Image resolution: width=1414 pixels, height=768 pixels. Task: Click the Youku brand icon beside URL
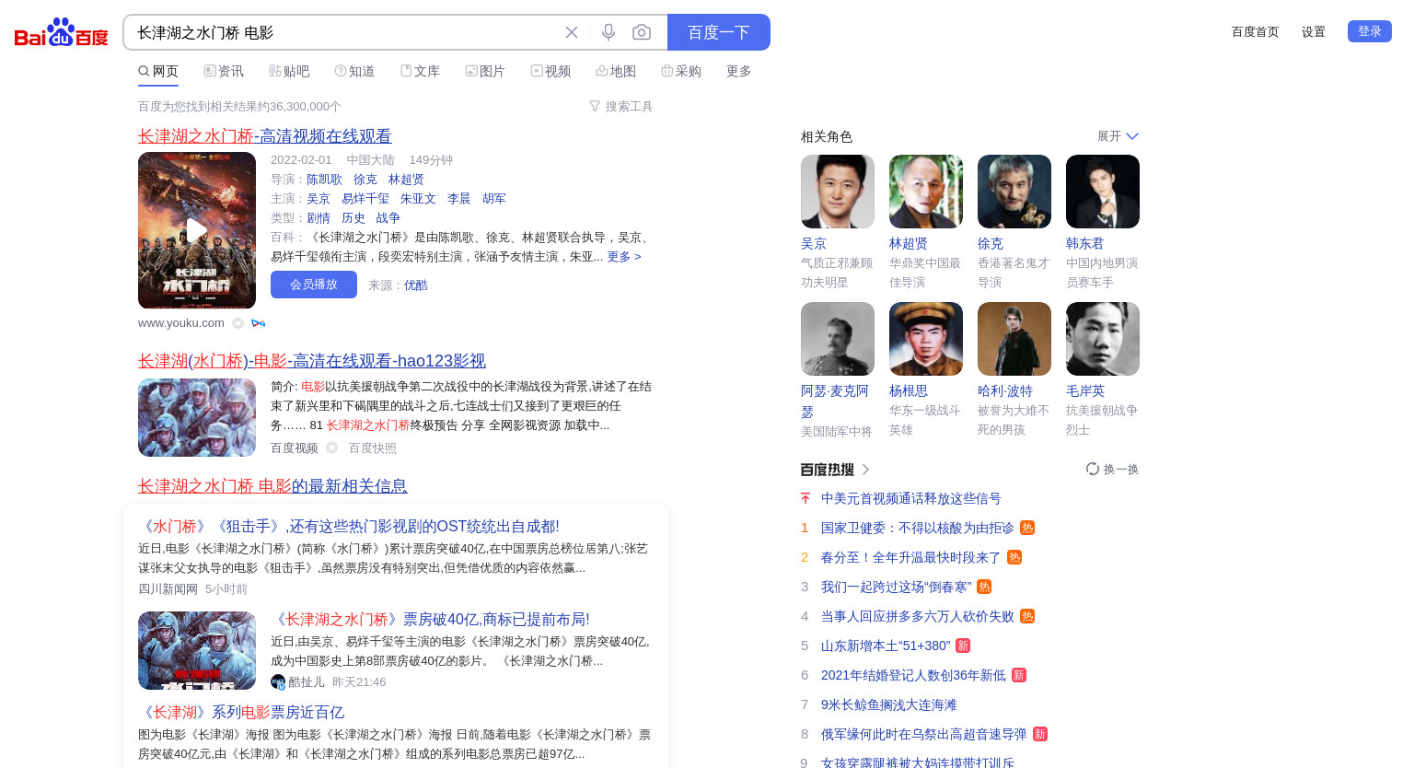click(258, 323)
